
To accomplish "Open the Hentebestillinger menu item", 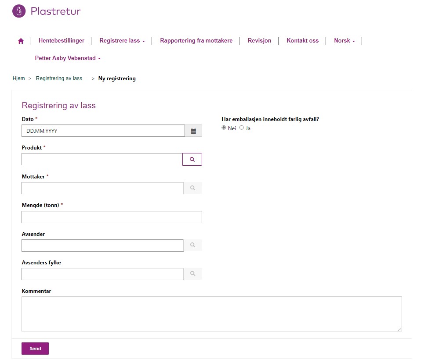I will coord(62,41).
